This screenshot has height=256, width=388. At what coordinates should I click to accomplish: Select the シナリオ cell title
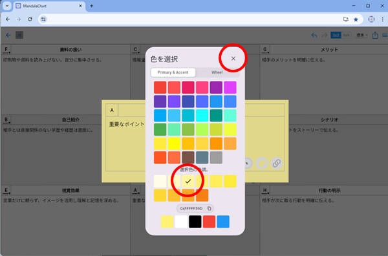click(329, 120)
